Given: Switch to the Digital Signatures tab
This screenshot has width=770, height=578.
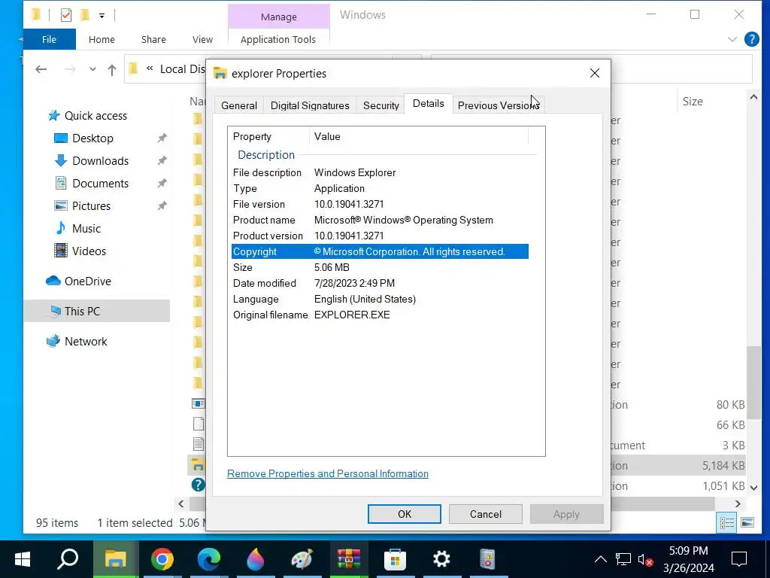Looking at the screenshot, I should pyautogui.click(x=310, y=105).
